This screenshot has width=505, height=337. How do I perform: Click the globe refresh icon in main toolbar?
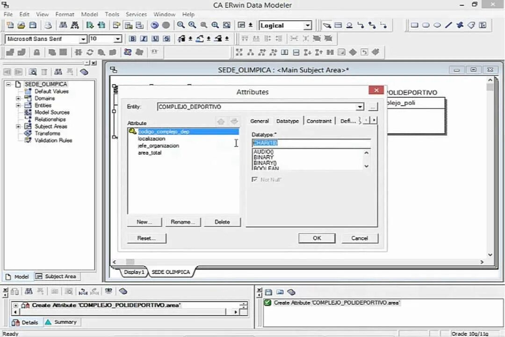155,25
